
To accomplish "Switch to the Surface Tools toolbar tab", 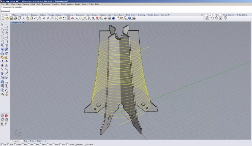I will pyautogui.click(x=105, y=15).
